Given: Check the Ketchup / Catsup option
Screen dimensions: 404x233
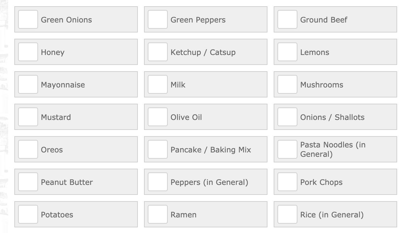Looking at the screenshot, I should coord(158,52).
